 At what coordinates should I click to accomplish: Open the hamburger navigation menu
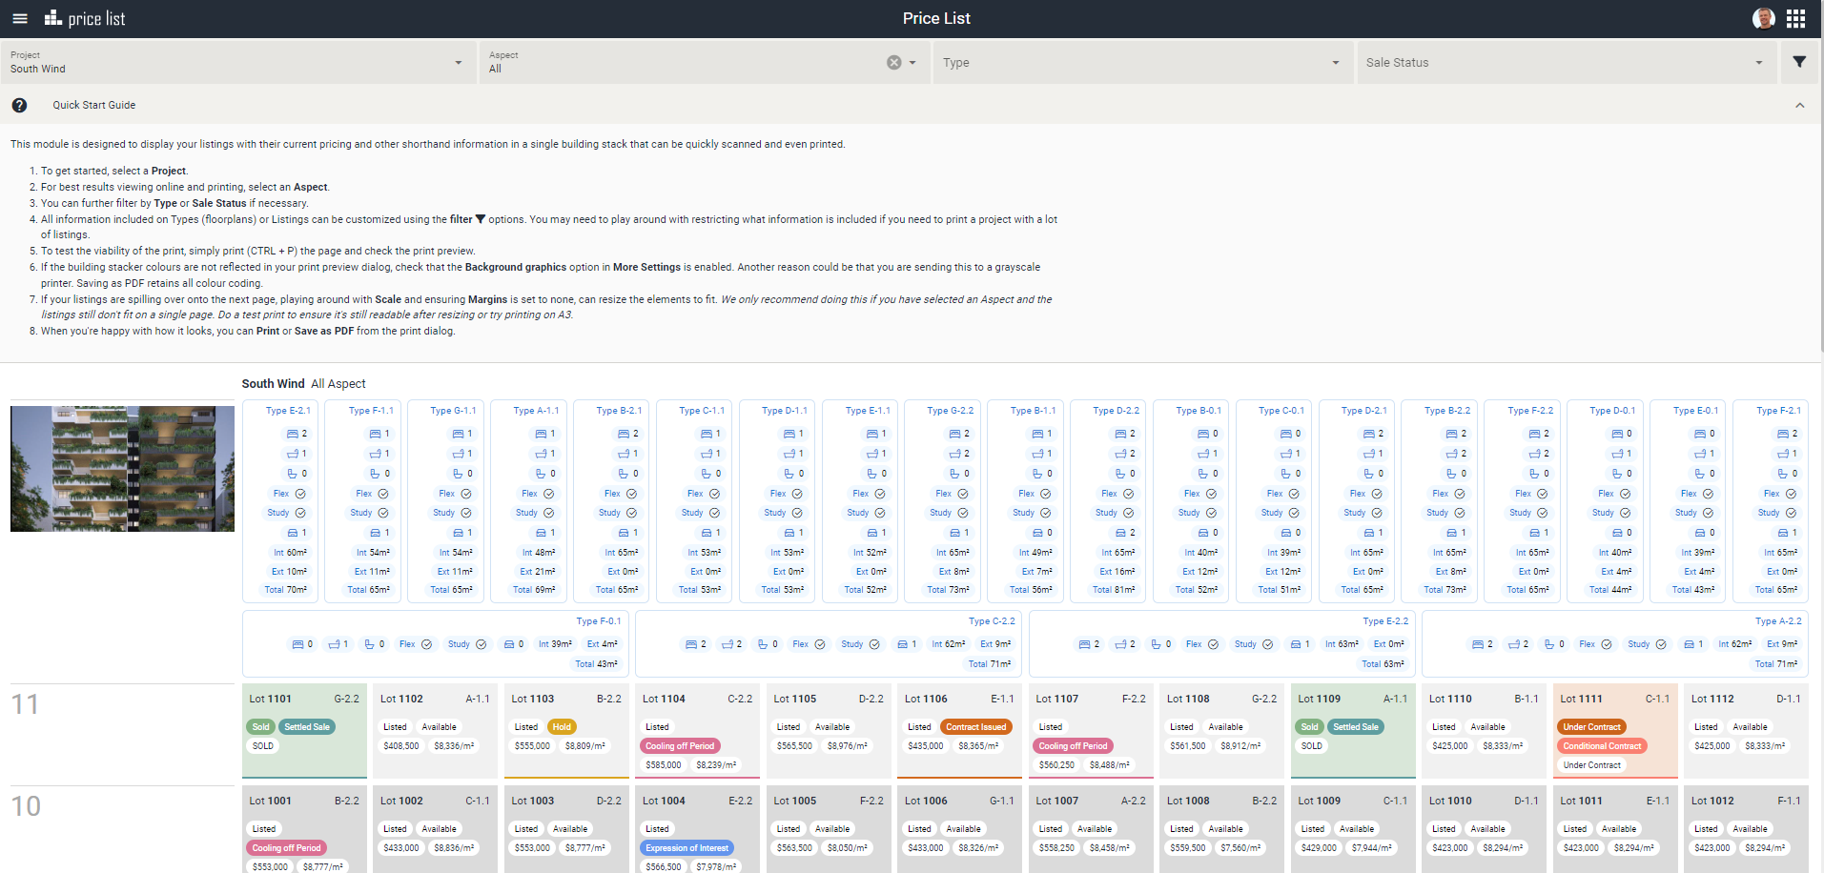coord(19,18)
